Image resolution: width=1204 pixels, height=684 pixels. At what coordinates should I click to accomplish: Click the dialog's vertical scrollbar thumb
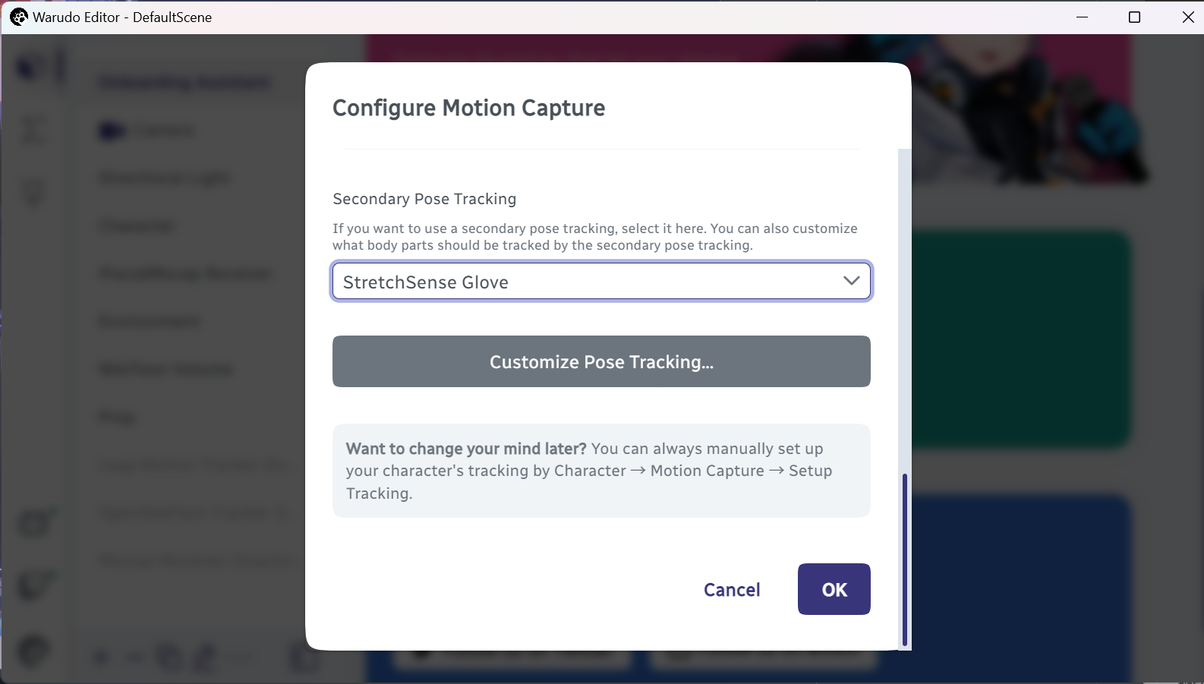(904, 560)
